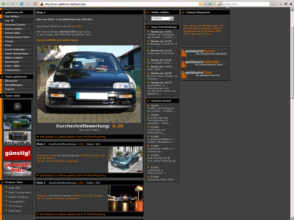Expand the address bar URL history dropdown

[205, 4]
